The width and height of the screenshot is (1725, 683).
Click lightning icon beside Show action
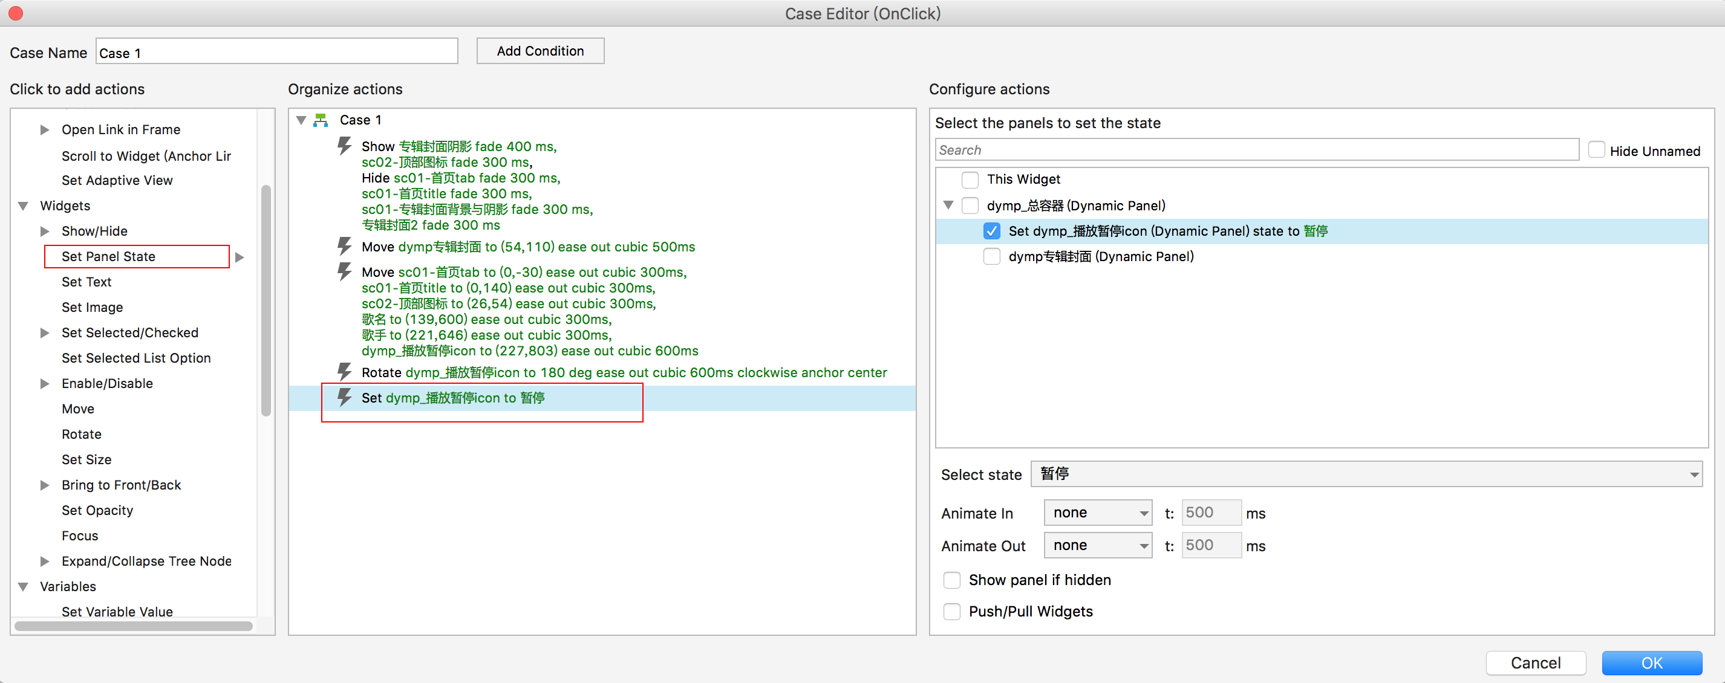[x=344, y=145]
